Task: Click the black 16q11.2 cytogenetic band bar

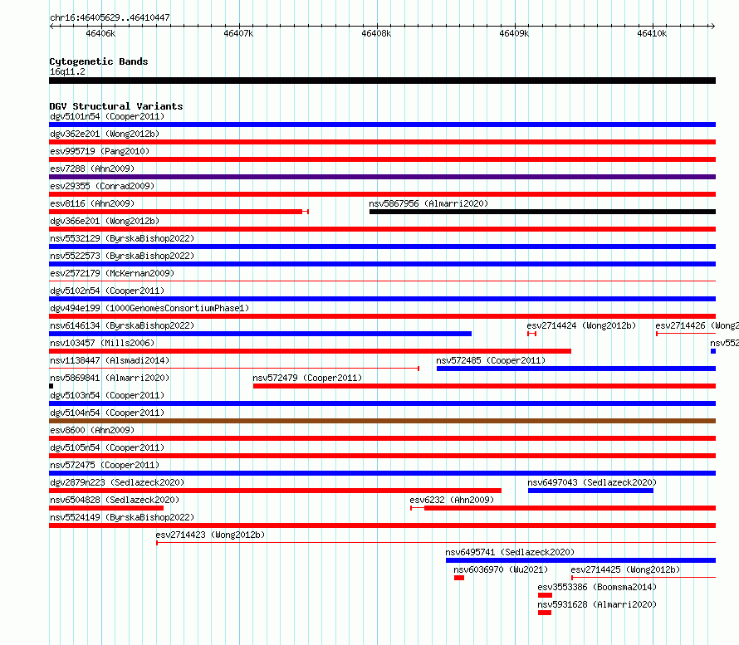Action: pos(382,81)
